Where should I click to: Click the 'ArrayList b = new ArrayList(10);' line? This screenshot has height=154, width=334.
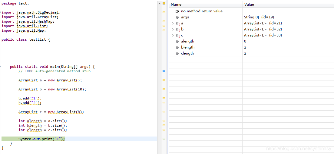coord(52,89)
